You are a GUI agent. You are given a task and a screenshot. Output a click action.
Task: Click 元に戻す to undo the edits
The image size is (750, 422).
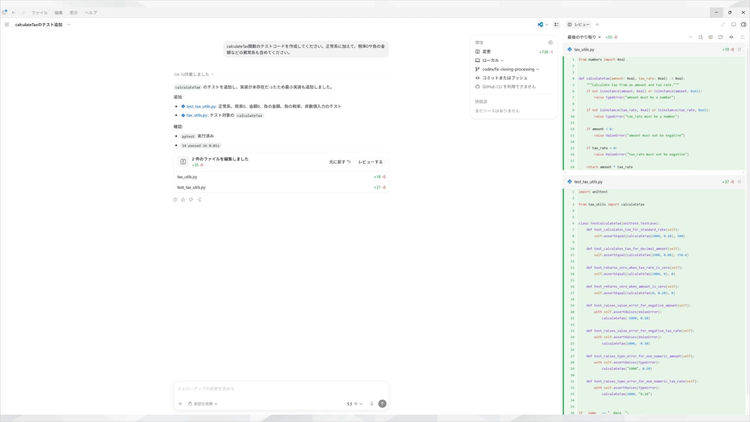pyautogui.click(x=339, y=162)
